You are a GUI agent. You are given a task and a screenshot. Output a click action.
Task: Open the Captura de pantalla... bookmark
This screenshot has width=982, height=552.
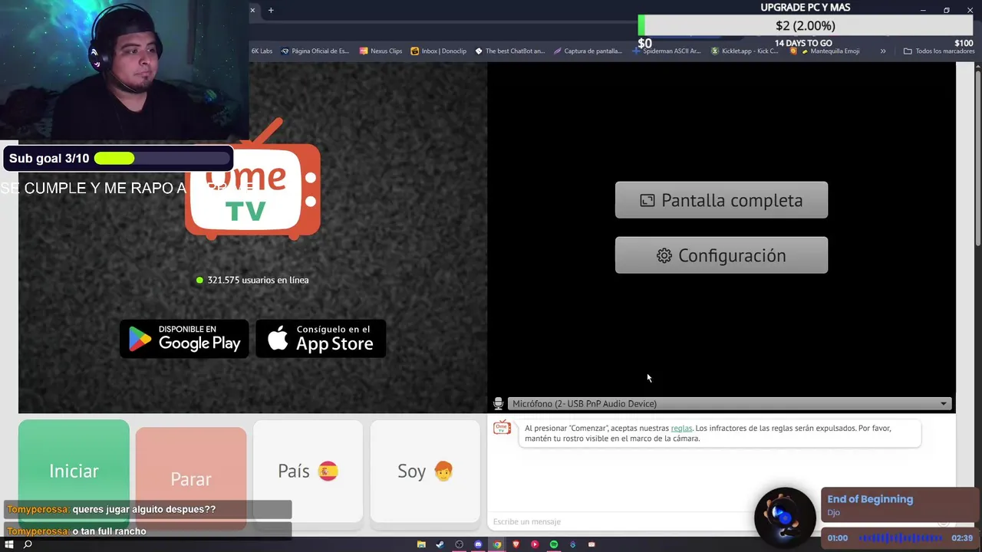point(588,51)
